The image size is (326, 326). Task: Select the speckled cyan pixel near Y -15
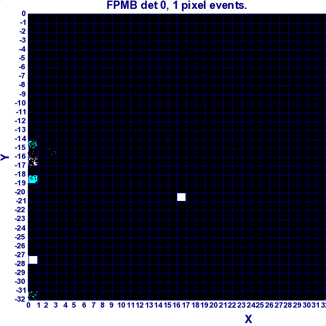click(x=33, y=144)
